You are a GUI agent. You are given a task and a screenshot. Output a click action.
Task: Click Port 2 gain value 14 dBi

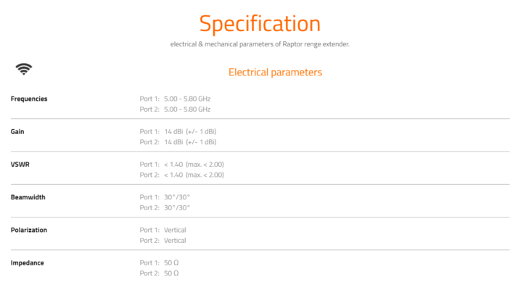point(173,142)
